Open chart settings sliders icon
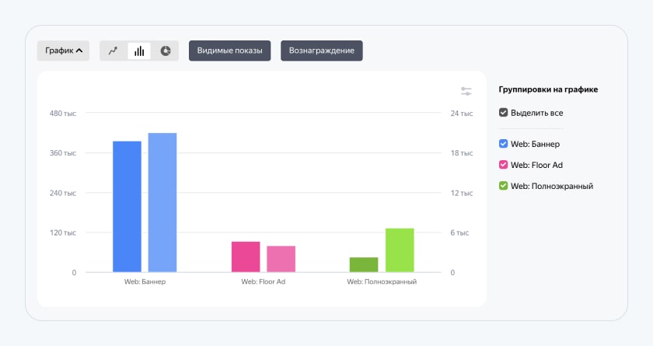653x346 pixels. [x=466, y=91]
